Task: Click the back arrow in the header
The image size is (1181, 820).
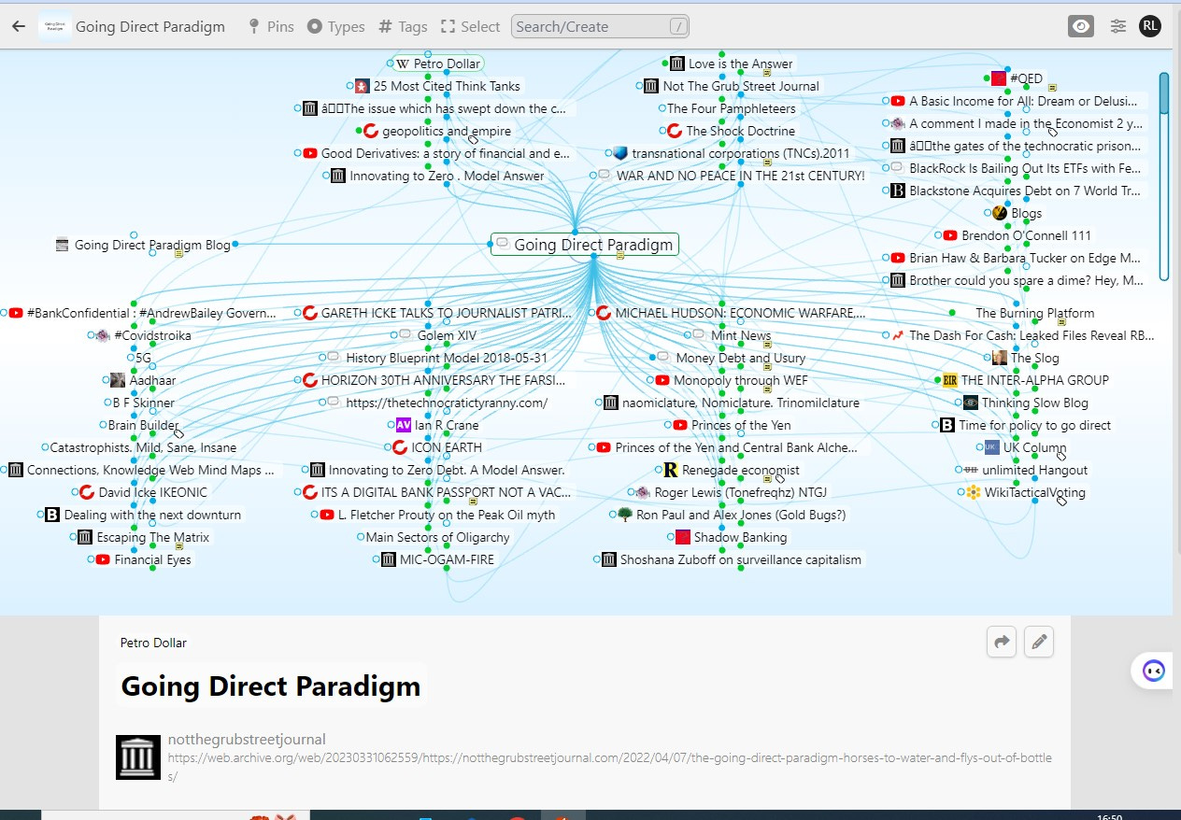Action: click(x=18, y=26)
